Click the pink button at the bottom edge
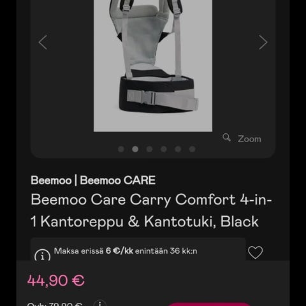This screenshot has width=306, height=306. (x=209, y=304)
